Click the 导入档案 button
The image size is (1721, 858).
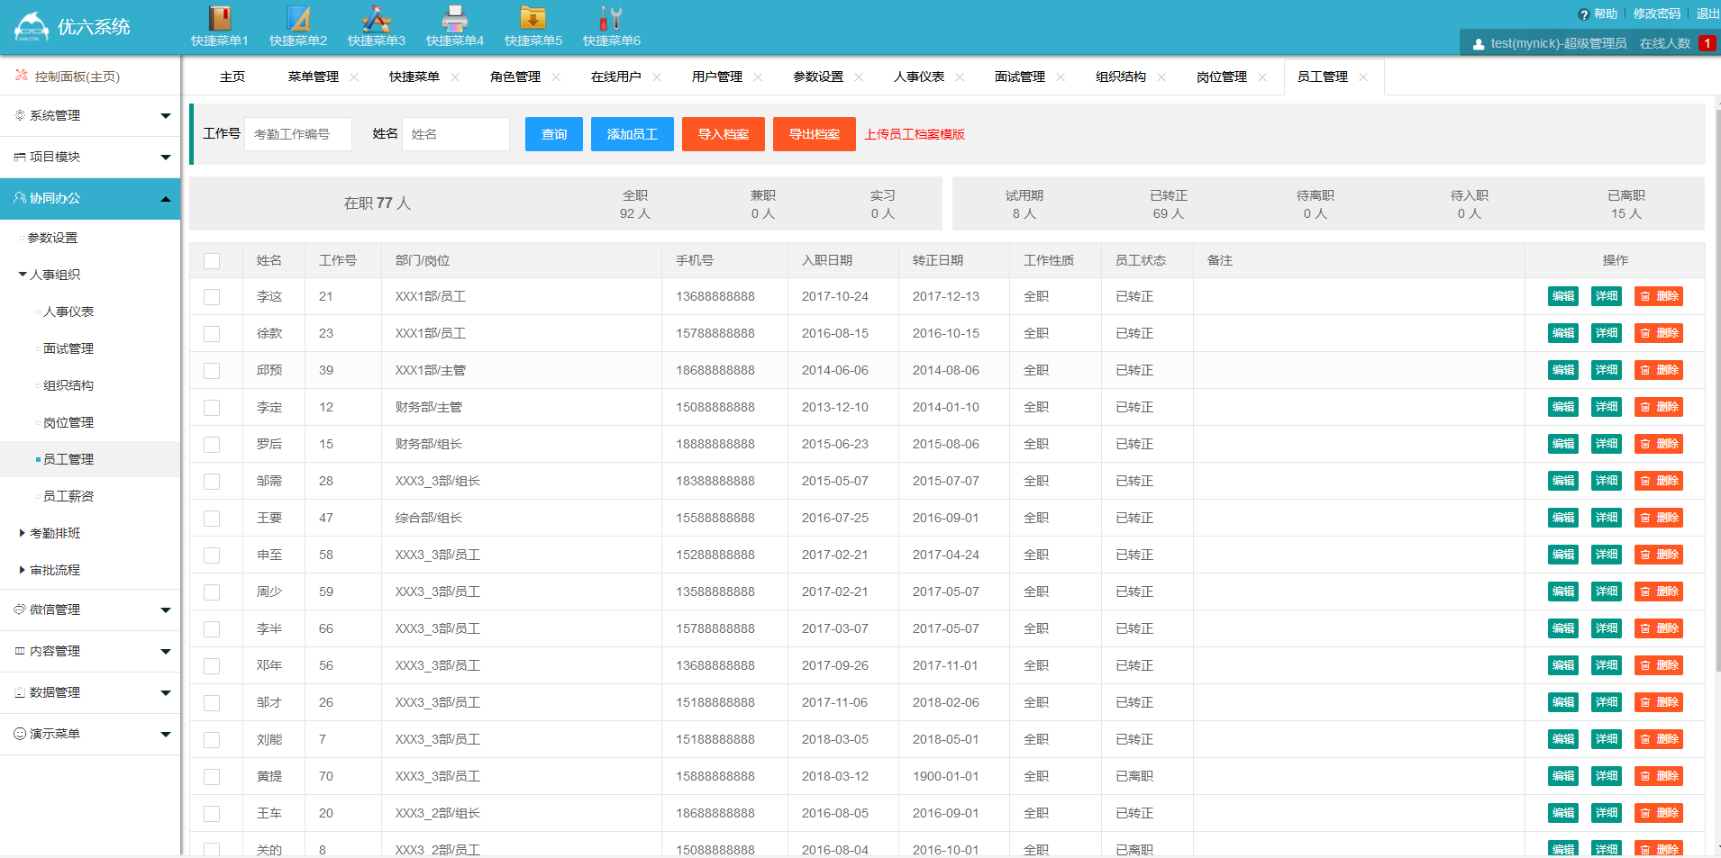pyautogui.click(x=724, y=134)
